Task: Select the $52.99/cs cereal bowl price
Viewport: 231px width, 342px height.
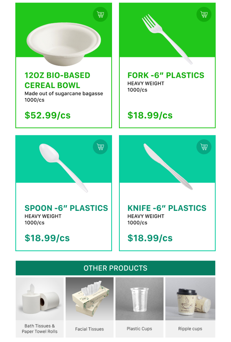Action: (47, 115)
